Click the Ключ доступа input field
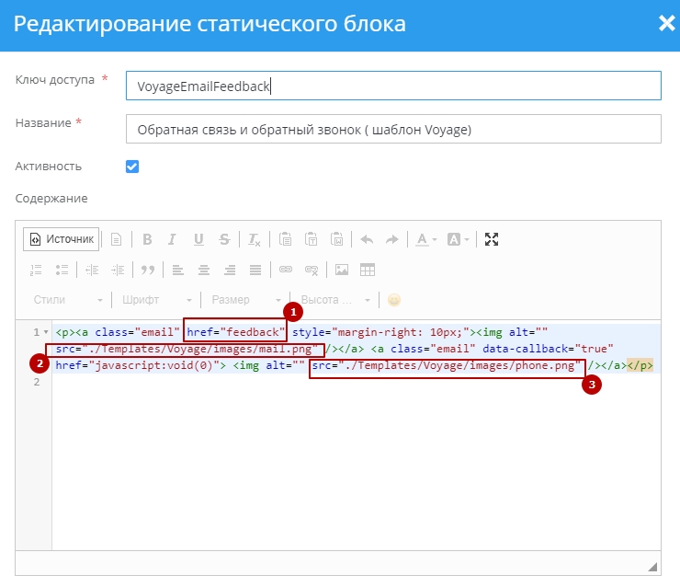This screenshot has height=587, width=680. [x=393, y=86]
